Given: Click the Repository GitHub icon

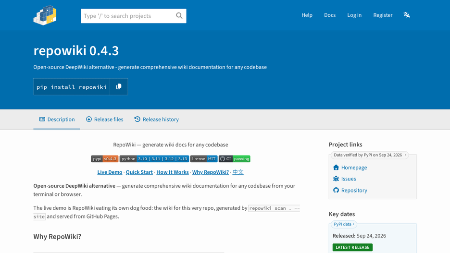Looking at the screenshot, I should pos(336,190).
